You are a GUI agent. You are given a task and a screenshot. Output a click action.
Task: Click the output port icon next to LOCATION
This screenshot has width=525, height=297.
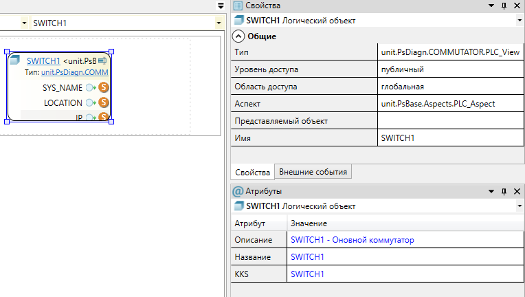[91, 102]
